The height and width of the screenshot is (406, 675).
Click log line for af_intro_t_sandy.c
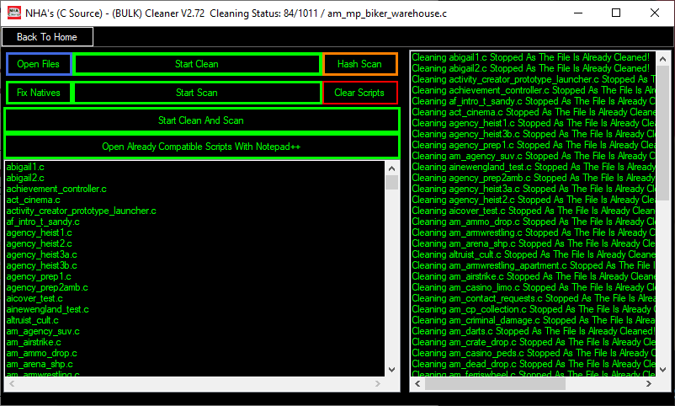[534, 101]
